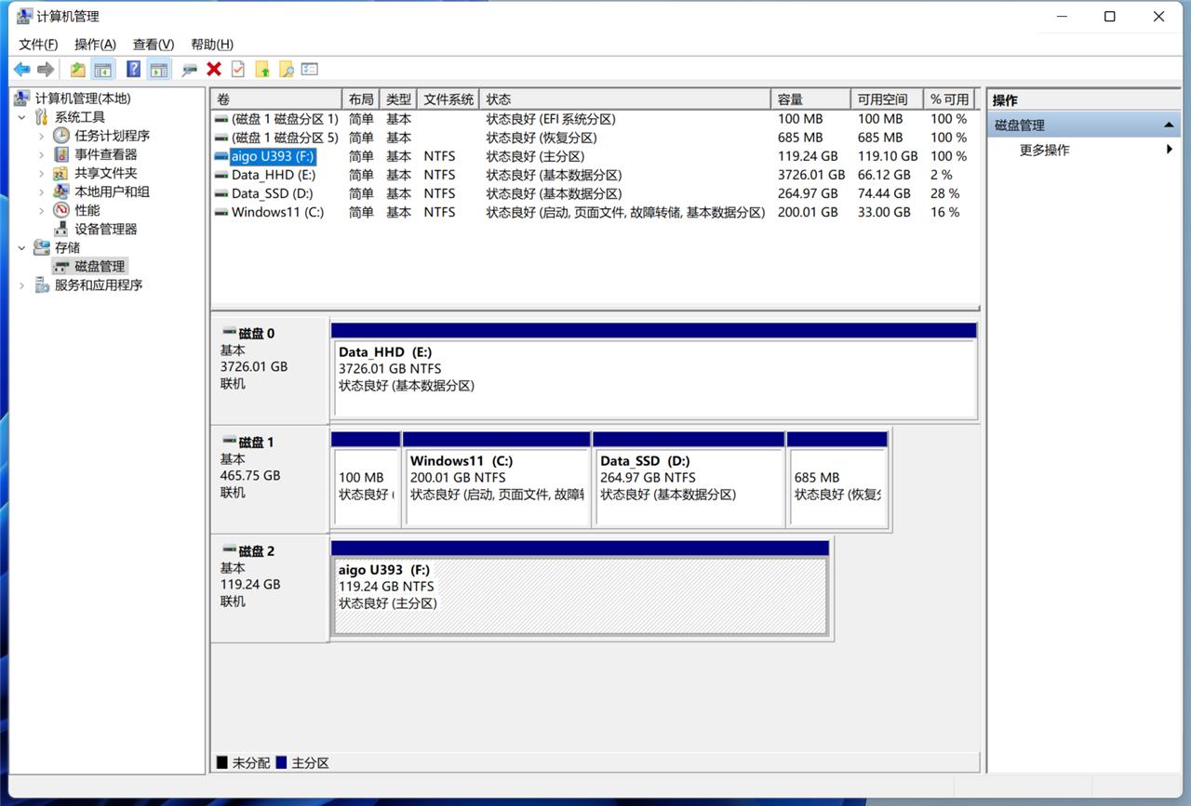This screenshot has height=806, width=1191.
Task: Click the red X delete icon in toolbar
Action: (214, 69)
